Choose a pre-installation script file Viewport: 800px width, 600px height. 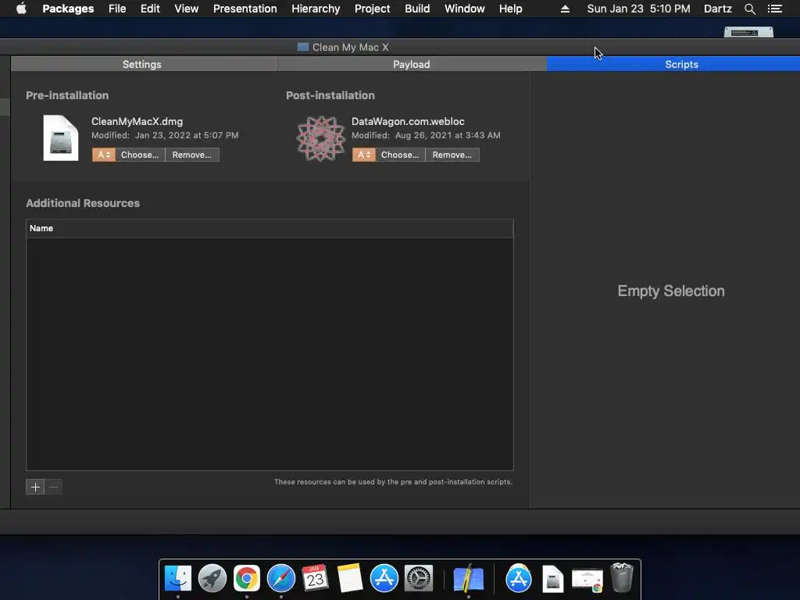140,155
